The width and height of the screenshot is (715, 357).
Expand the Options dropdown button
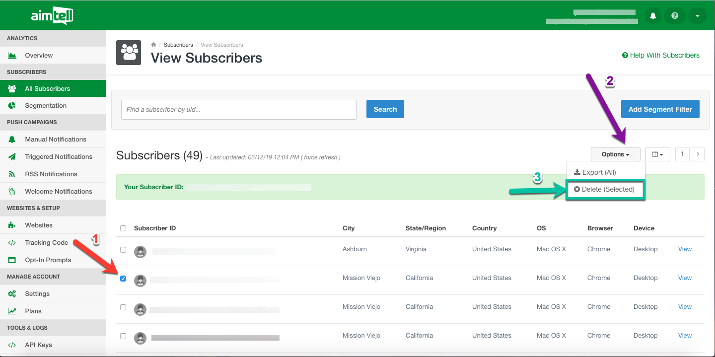point(615,154)
